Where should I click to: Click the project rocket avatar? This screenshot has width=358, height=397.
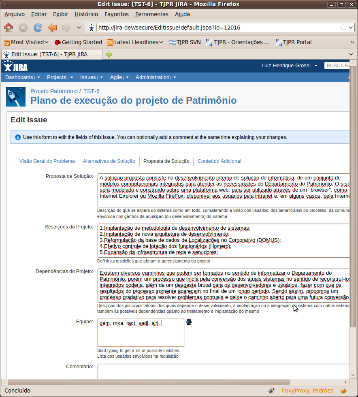point(16,97)
